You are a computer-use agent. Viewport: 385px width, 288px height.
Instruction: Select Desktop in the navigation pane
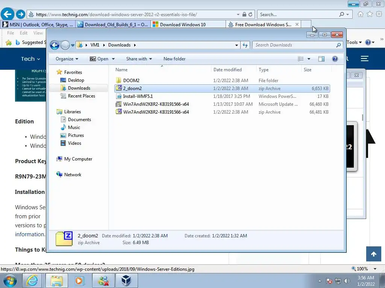click(76, 80)
